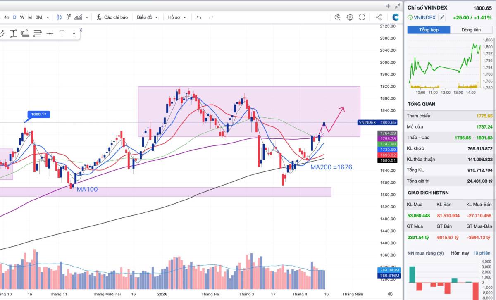Click the Tham chiếu value 1775.65
Viewport: 496px width, 300px height.
(484, 116)
